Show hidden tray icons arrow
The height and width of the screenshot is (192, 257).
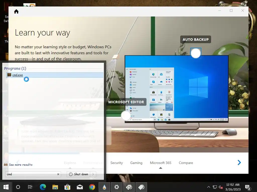tap(209, 187)
